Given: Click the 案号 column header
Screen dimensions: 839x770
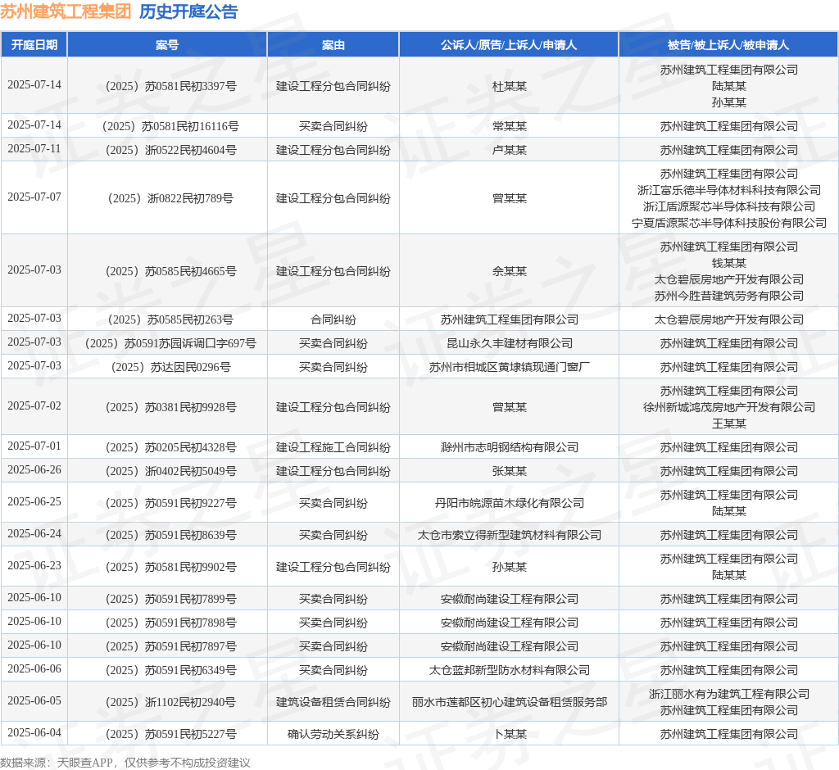Looking at the screenshot, I should click(167, 45).
